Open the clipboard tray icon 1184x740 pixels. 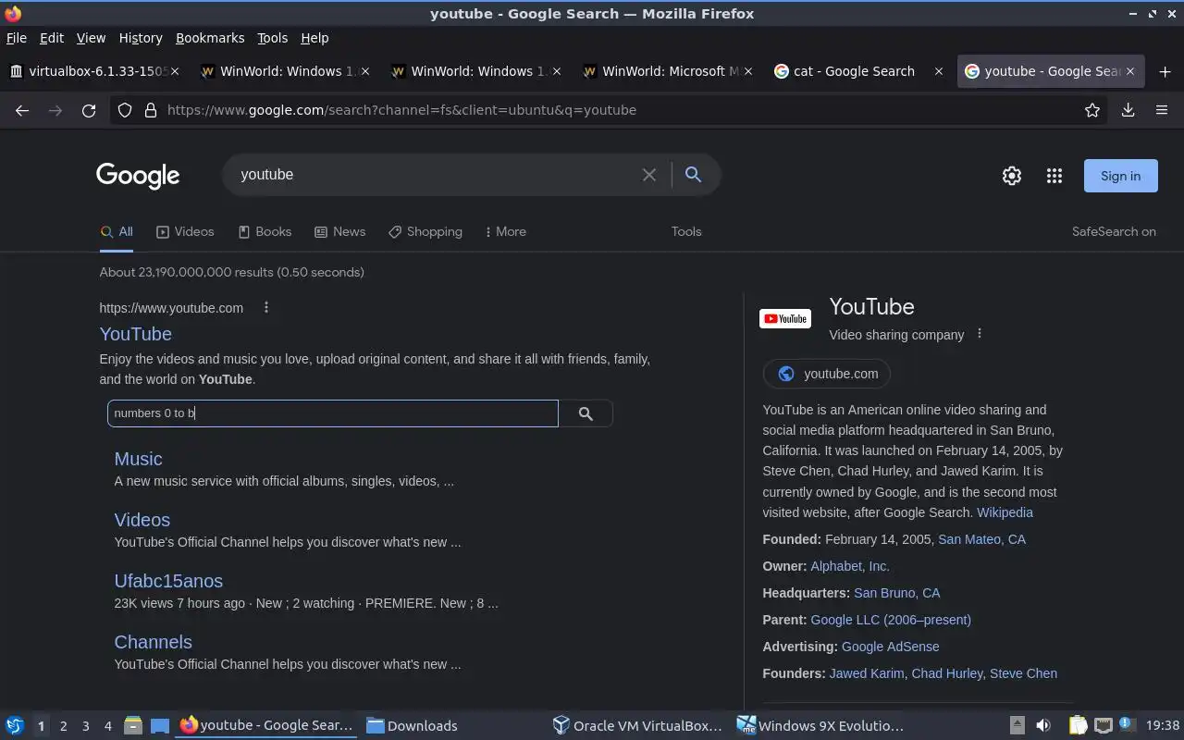coord(1078,725)
